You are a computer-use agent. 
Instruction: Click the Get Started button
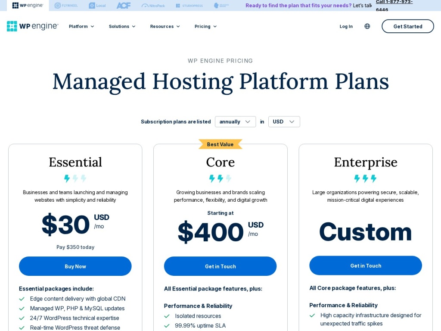(x=407, y=26)
